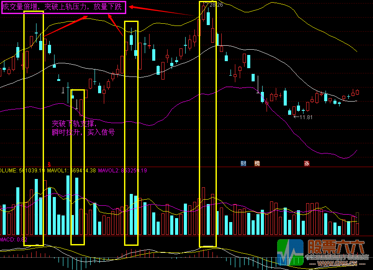Viewport: 373px width, 270px height.
Task: Click the last red candlestick on right
Action: pyautogui.click(x=357, y=92)
